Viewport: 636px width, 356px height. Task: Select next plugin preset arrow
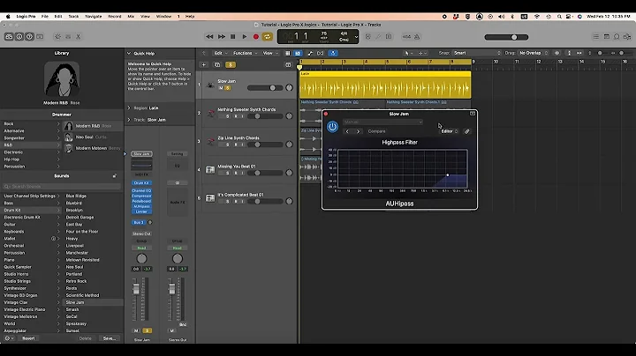pyautogui.click(x=358, y=131)
